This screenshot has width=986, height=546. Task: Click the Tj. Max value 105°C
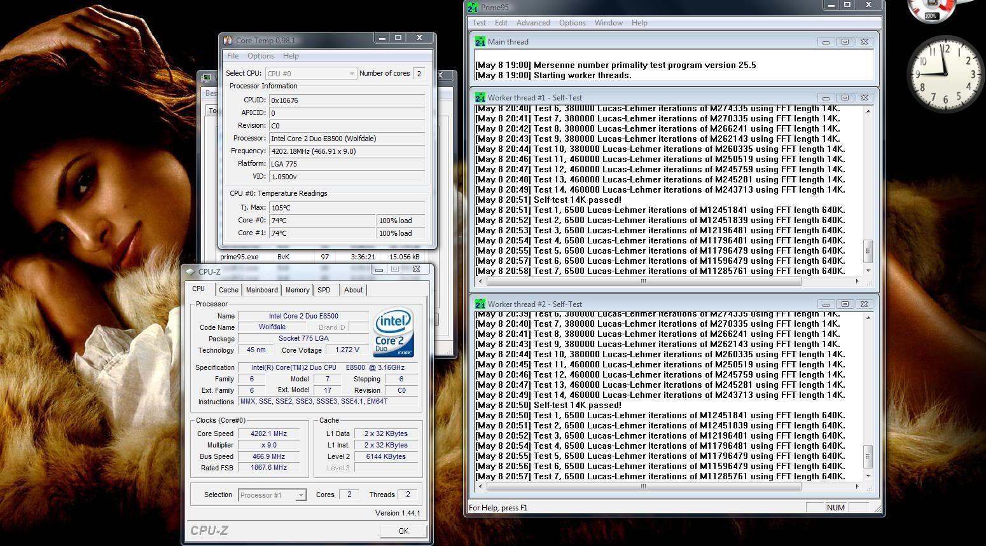coord(347,208)
